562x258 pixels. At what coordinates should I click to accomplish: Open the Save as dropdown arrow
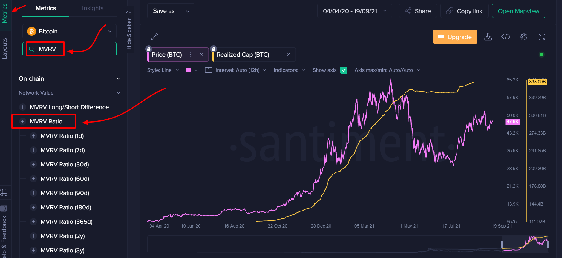tap(188, 11)
